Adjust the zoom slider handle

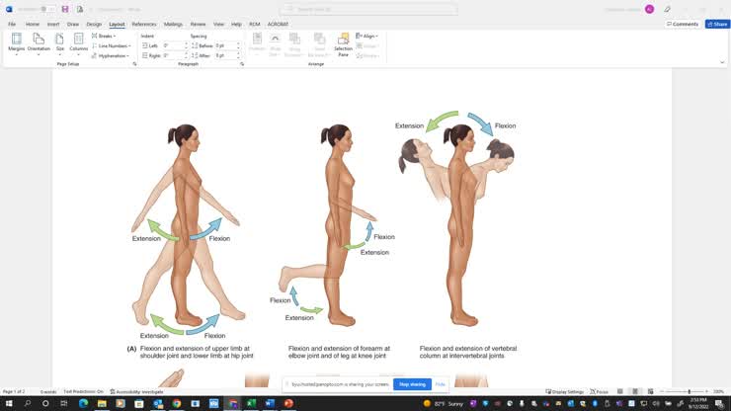[690, 391]
